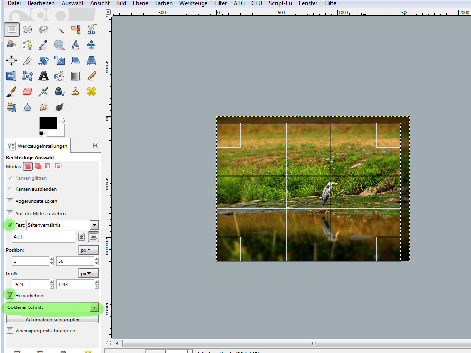Select the Pencil tool
The height and width of the screenshot is (353, 471).
click(91, 76)
